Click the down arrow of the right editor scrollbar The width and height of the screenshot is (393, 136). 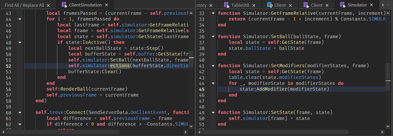pos(388,126)
